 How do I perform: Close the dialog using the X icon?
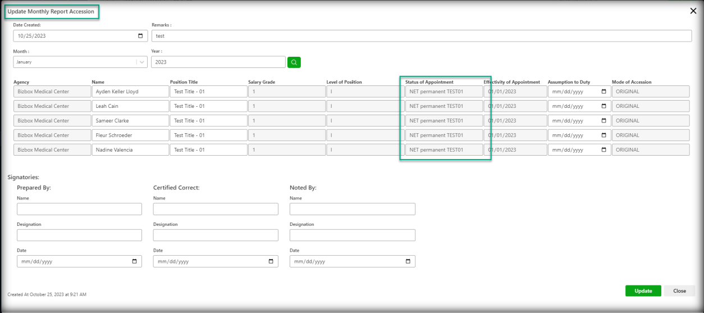693,11
